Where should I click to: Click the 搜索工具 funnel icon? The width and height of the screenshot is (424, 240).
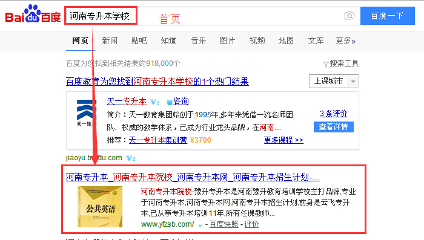(x=326, y=64)
